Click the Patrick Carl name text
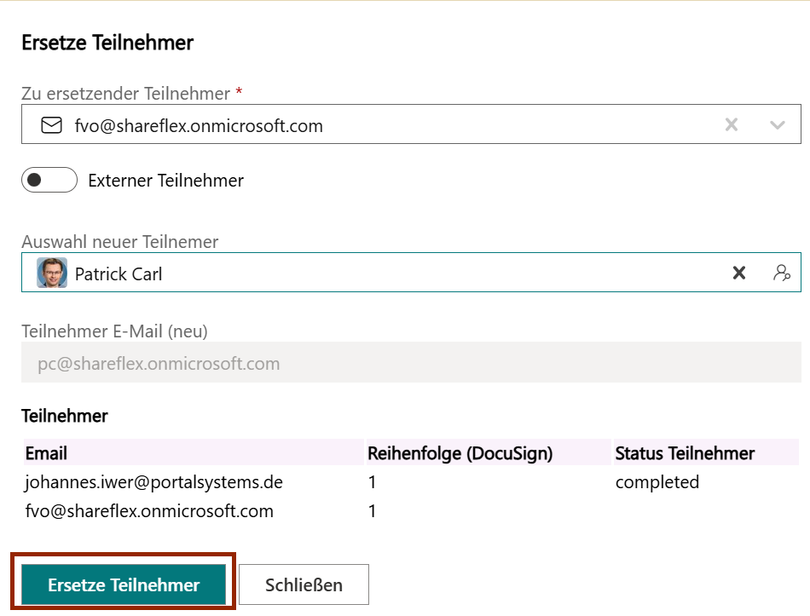 tap(119, 274)
